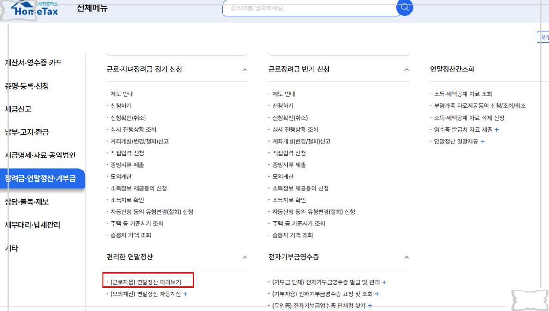Open (기부자용) 전자기부금영수증 요청 및 조회
This screenshot has width=549, height=311.
(x=322, y=294)
